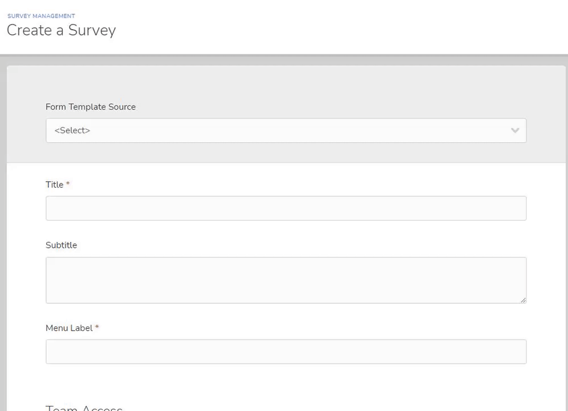This screenshot has width=568, height=411.
Task: Focus the Menu Label input field
Action: click(286, 352)
